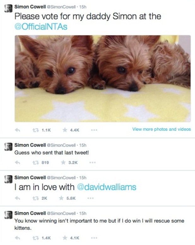Favorite the tweet with 5.8K stars
This screenshot has height=245, width=195.
[61, 198]
